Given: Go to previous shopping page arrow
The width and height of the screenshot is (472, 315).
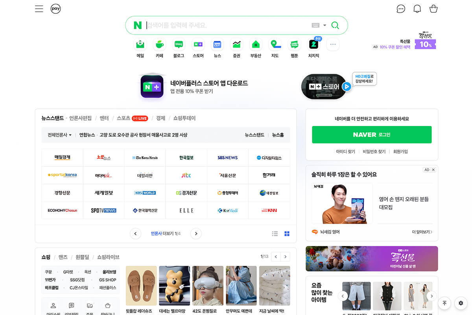Looking at the screenshot, I should (x=276, y=257).
